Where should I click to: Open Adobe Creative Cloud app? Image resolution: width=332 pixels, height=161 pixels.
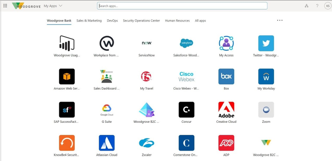[x=226, y=110]
